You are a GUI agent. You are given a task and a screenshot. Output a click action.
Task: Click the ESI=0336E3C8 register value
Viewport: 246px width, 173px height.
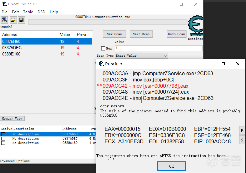tap(167, 135)
